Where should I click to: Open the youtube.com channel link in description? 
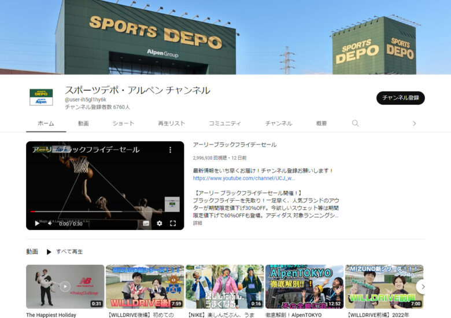(244, 178)
